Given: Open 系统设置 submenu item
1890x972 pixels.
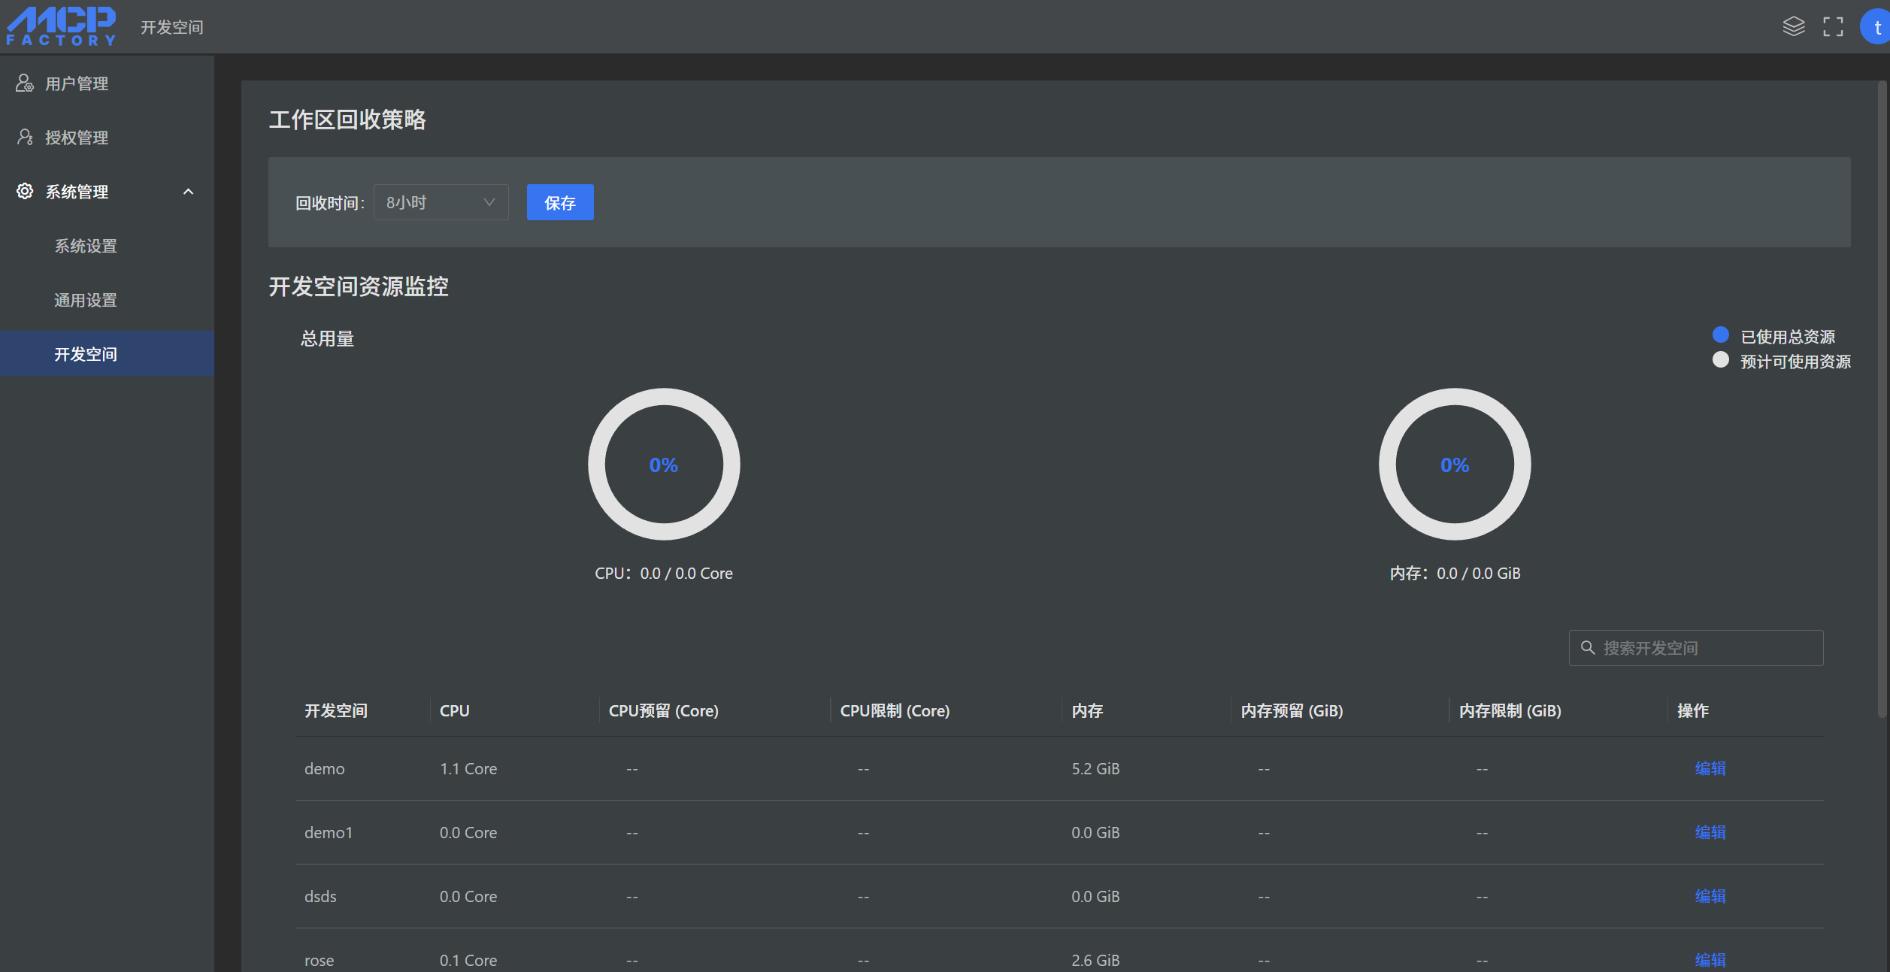Looking at the screenshot, I should [86, 246].
